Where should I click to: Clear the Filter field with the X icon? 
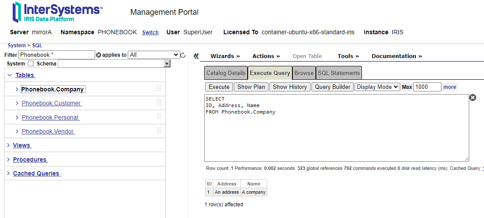(x=99, y=55)
